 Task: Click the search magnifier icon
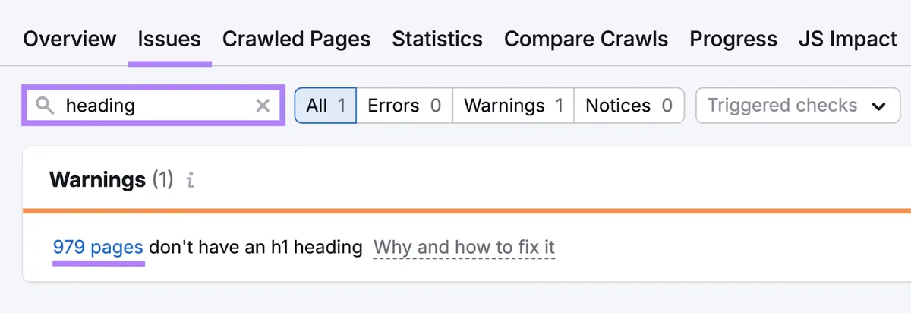[46, 106]
